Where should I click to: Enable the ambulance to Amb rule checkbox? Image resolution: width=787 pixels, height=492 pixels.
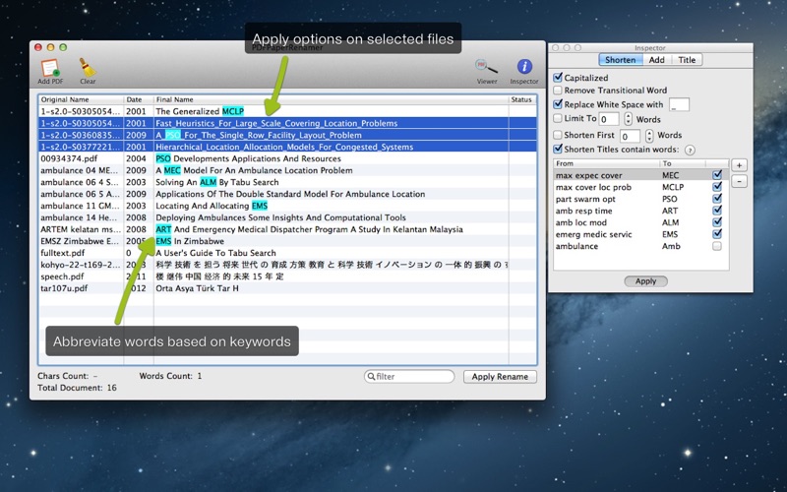point(717,246)
